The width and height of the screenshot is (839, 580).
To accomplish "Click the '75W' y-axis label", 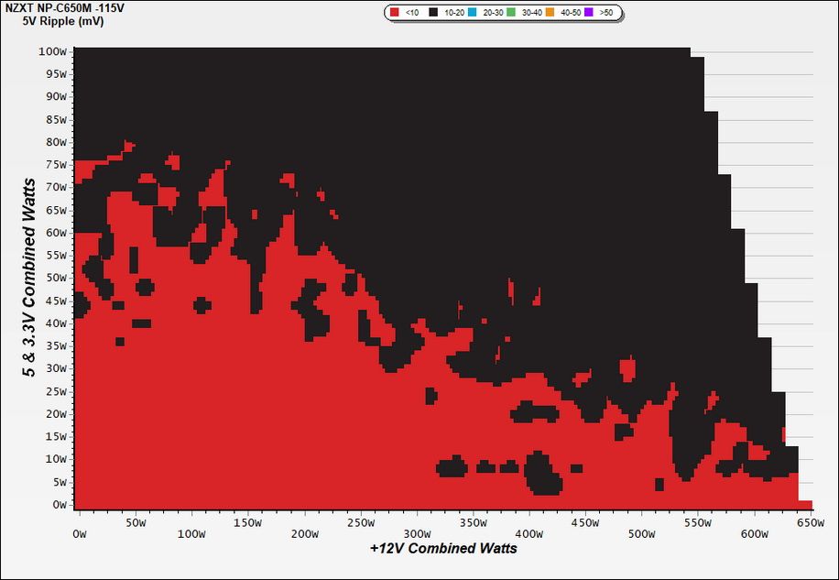I will point(55,165).
